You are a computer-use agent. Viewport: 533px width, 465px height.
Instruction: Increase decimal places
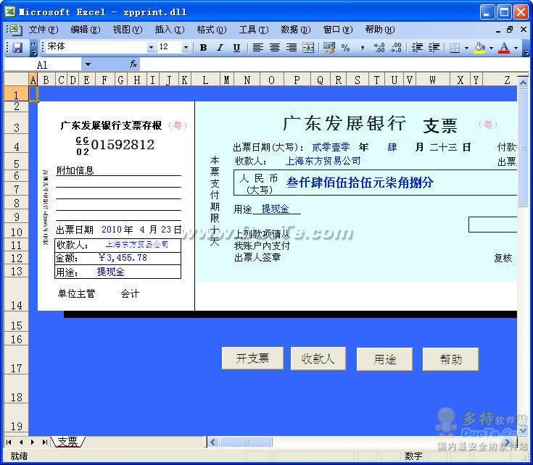[x=379, y=48]
